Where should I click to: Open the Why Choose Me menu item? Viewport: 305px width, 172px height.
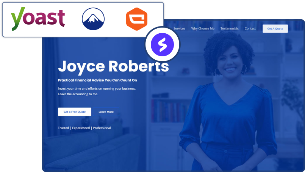click(203, 28)
